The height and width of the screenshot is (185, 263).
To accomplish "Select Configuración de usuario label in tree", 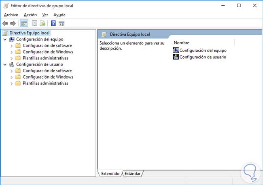I will [39, 64].
